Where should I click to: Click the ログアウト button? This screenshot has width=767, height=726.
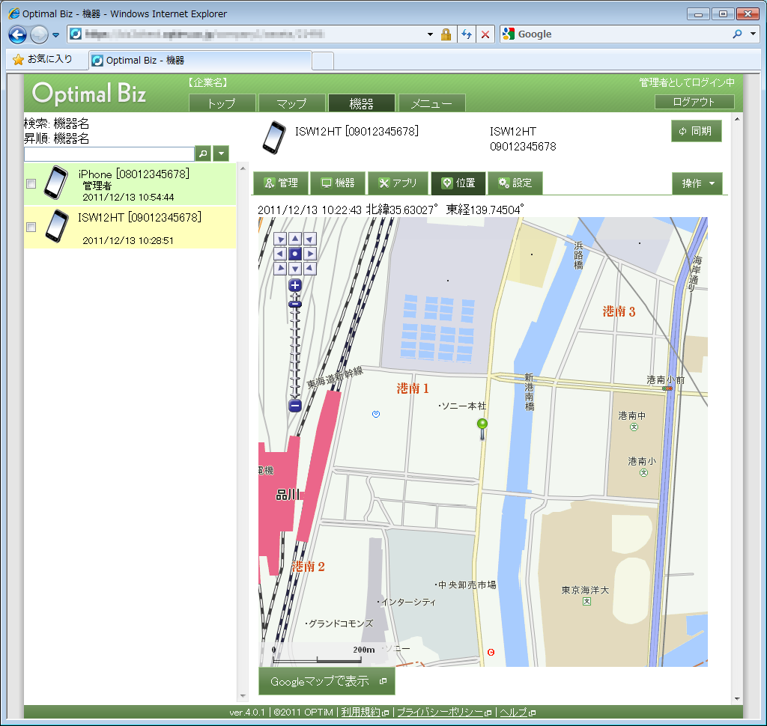pyautogui.click(x=694, y=102)
